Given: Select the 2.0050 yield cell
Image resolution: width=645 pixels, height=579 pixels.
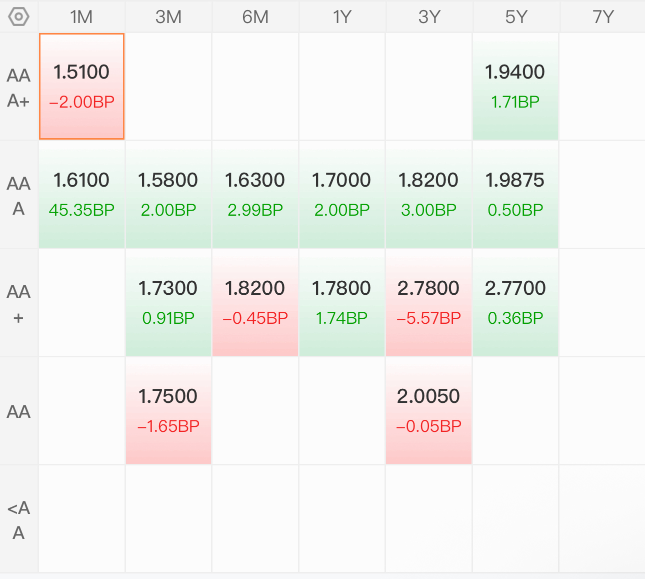Looking at the screenshot, I should pyautogui.click(x=428, y=411).
